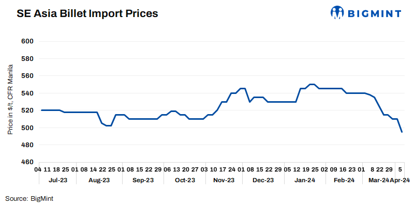Click the Source: BigMint footer text
The height and width of the screenshot is (207, 414).
29,198
